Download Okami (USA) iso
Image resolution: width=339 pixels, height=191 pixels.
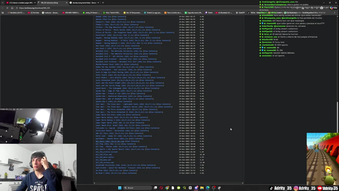point(103,16)
